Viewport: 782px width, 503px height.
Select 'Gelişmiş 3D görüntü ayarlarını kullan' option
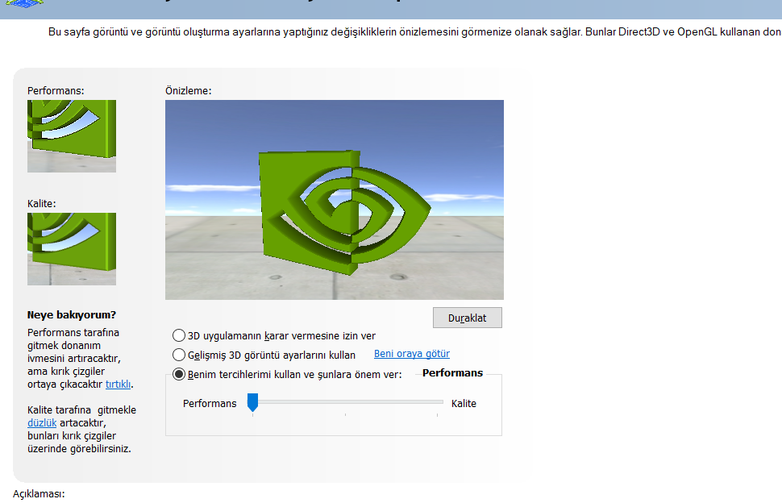click(178, 355)
